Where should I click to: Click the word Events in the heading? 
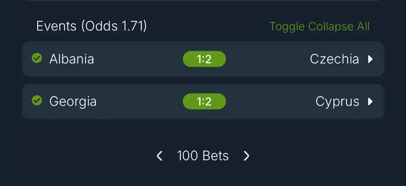click(x=56, y=26)
